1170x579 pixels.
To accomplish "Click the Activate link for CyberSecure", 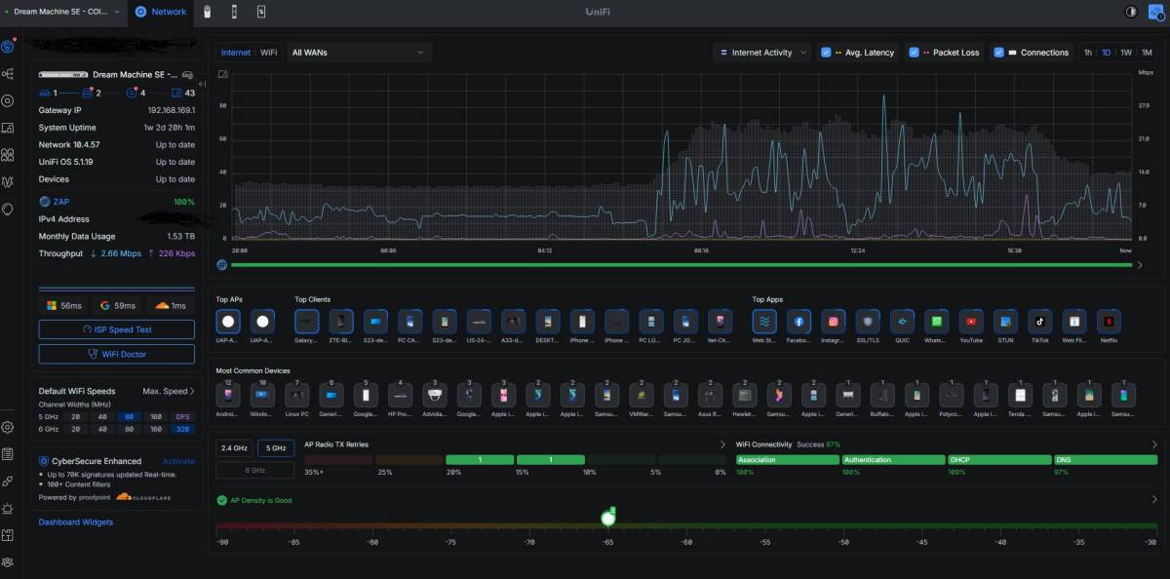I will tap(178, 461).
